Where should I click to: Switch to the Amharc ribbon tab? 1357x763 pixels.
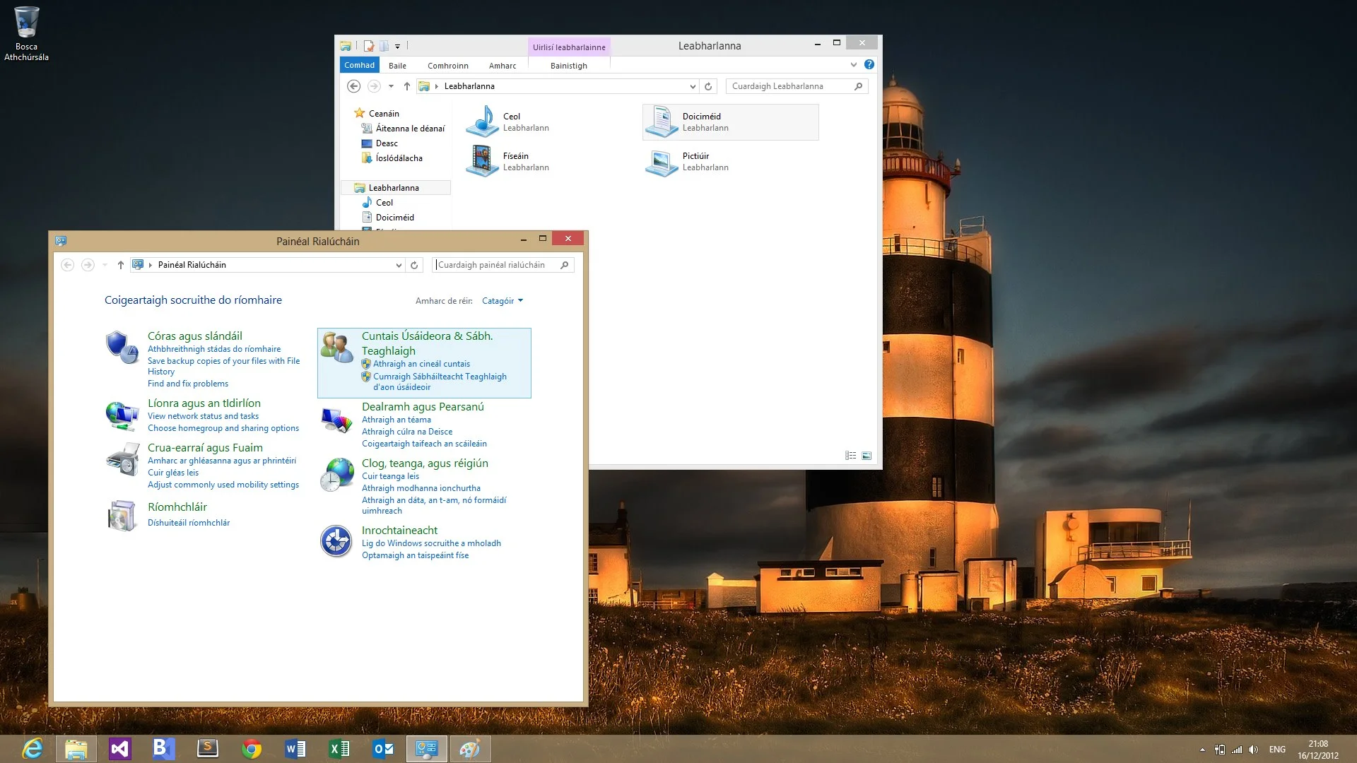tap(503, 66)
